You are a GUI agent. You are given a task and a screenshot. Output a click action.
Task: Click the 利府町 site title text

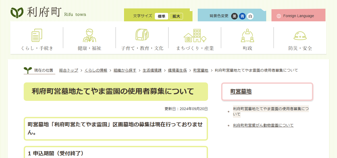pos(44,12)
